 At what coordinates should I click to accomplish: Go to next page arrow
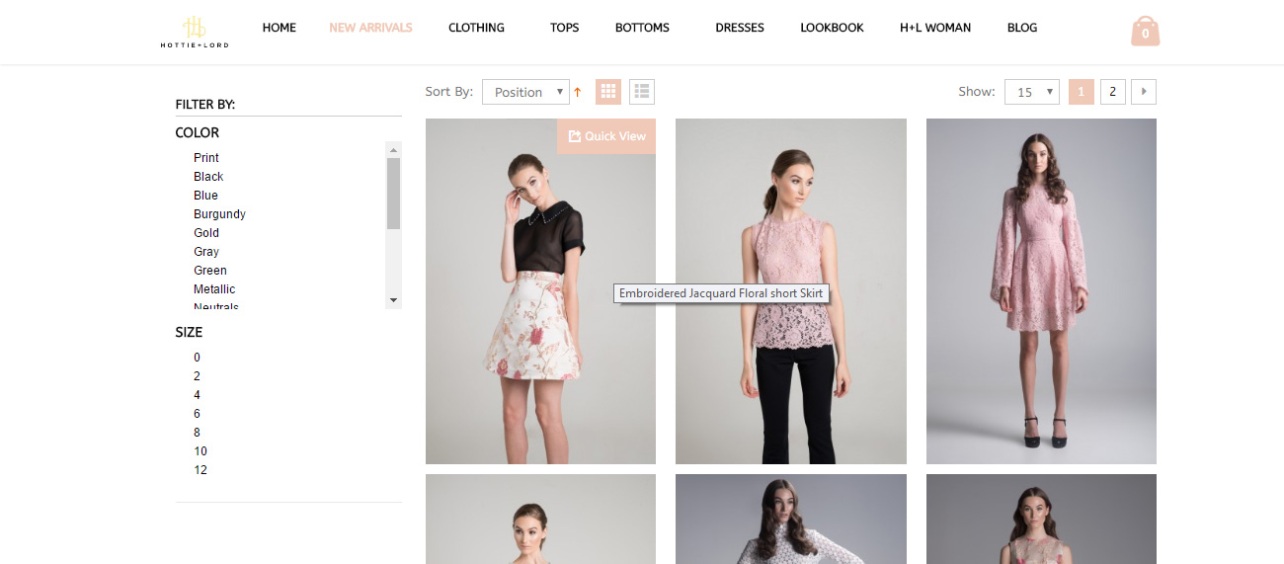coord(1144,92)
